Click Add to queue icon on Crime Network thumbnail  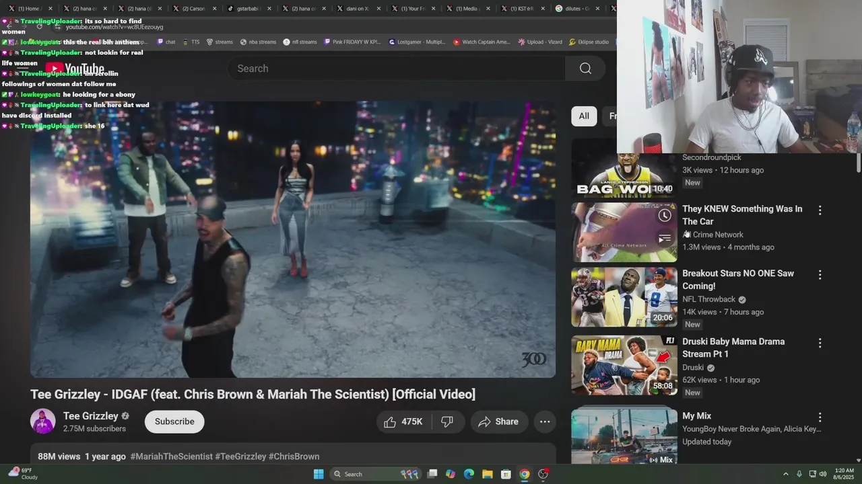(x=665, y=239)
